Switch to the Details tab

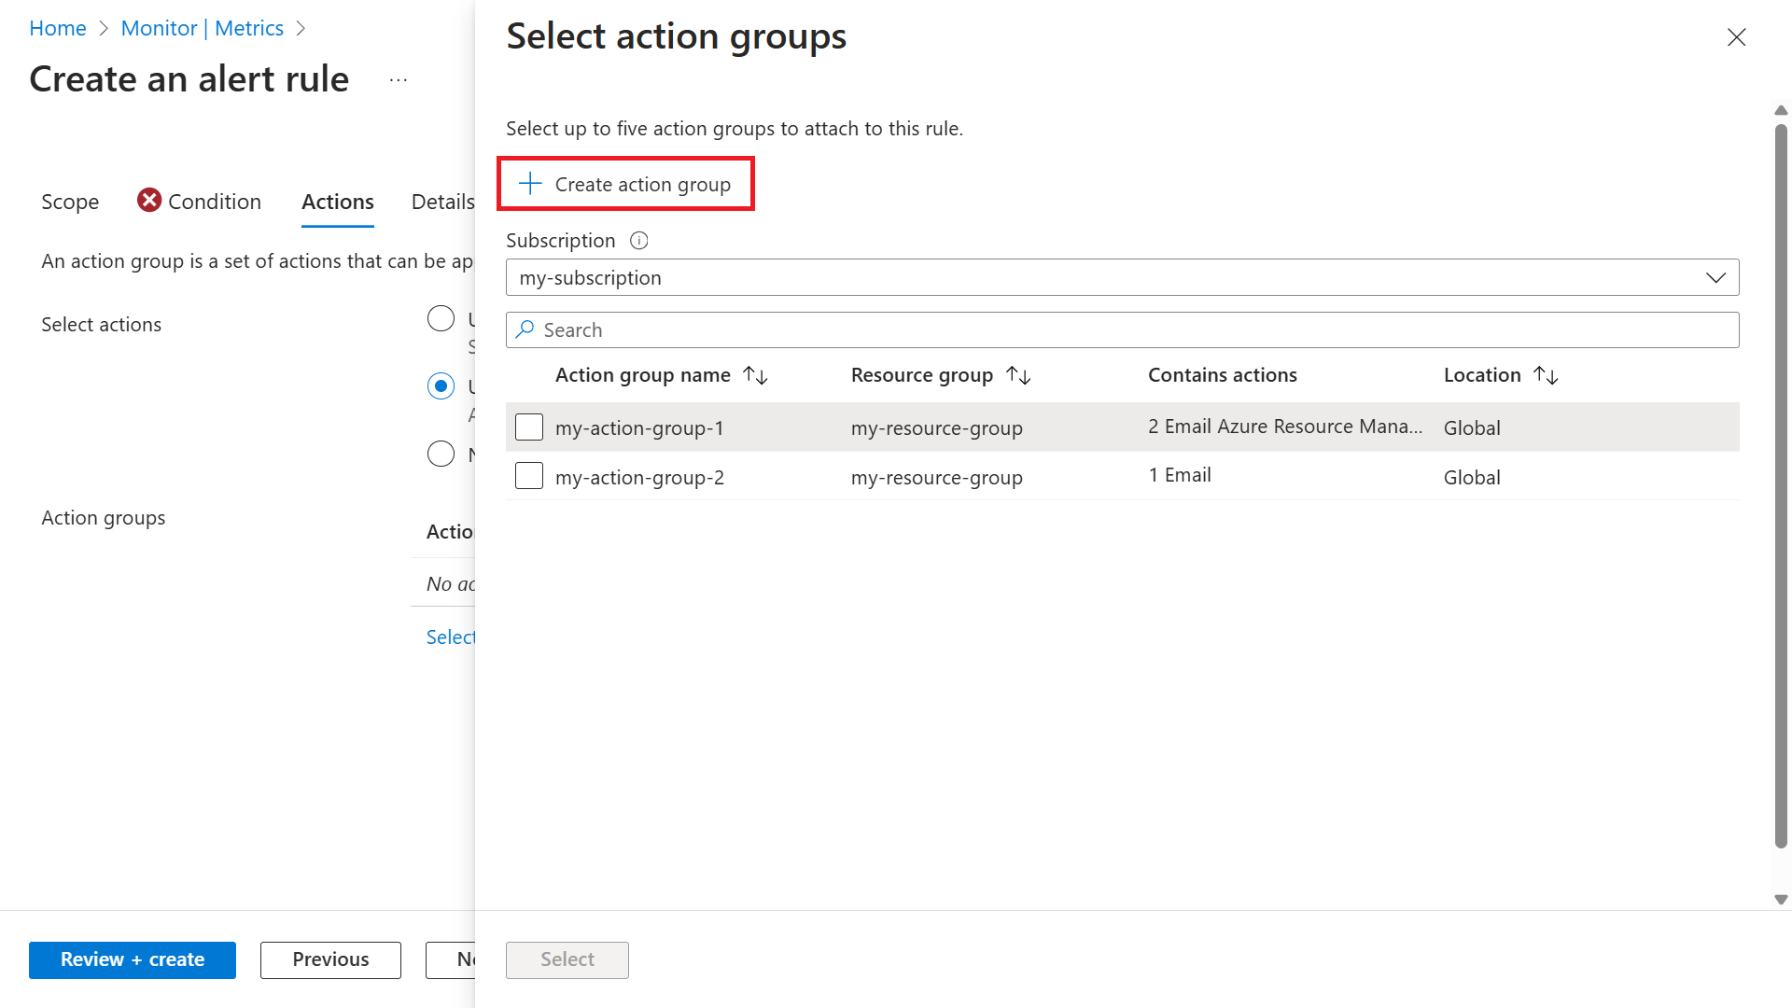(442, 202)
